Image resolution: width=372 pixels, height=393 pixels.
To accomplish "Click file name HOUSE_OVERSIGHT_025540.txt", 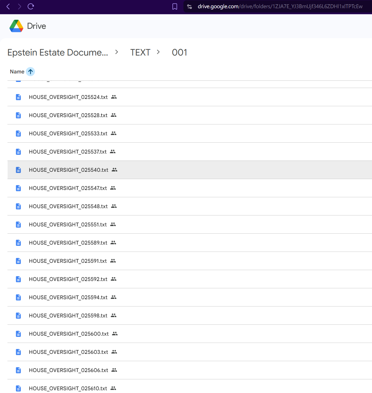I will [x=69, y=170].
